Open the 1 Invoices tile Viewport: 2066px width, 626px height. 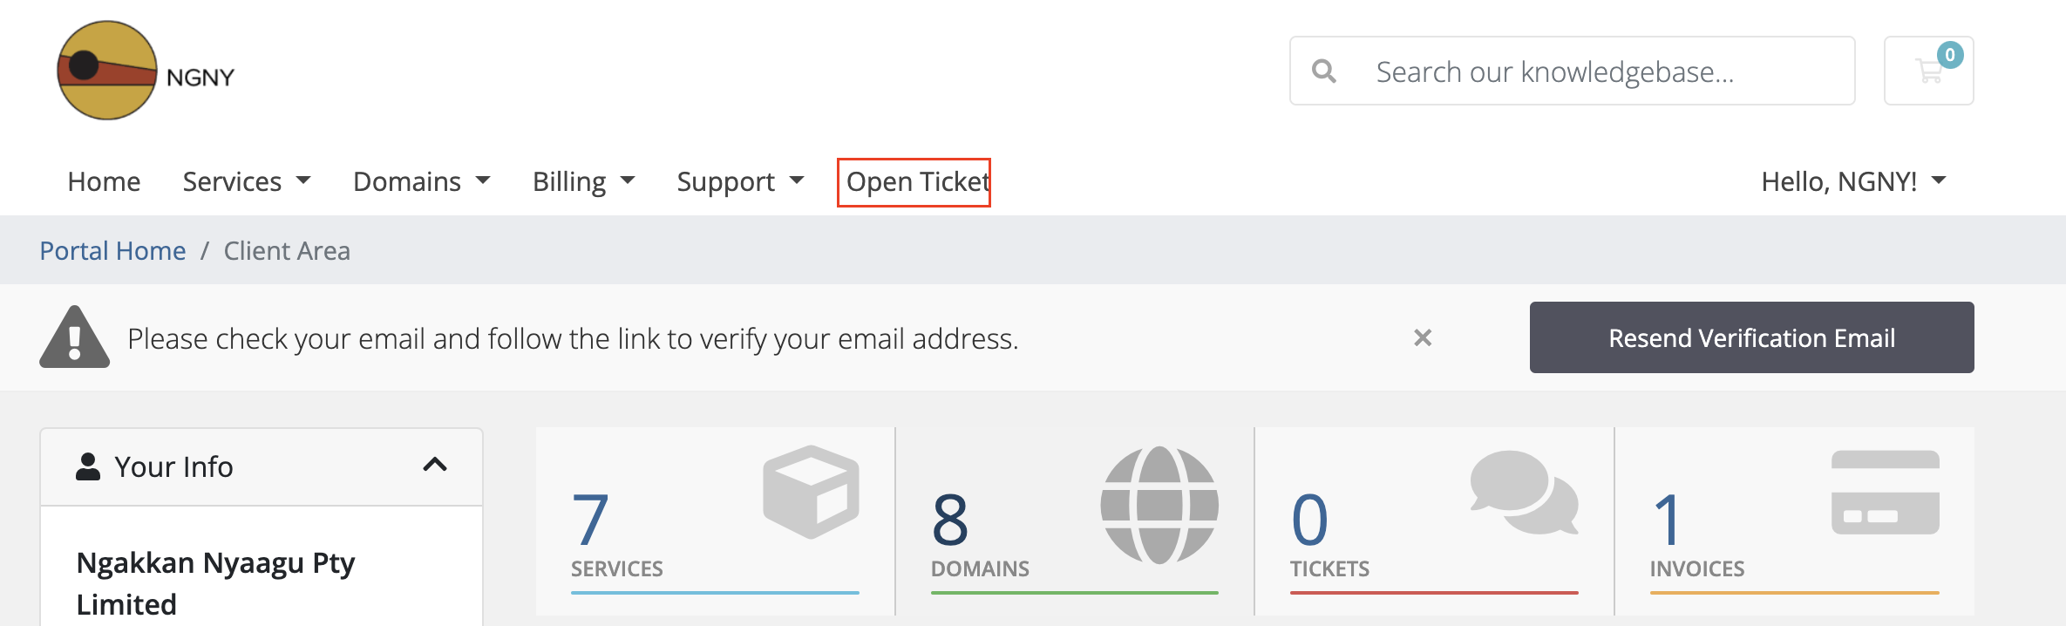(1795, 521)
